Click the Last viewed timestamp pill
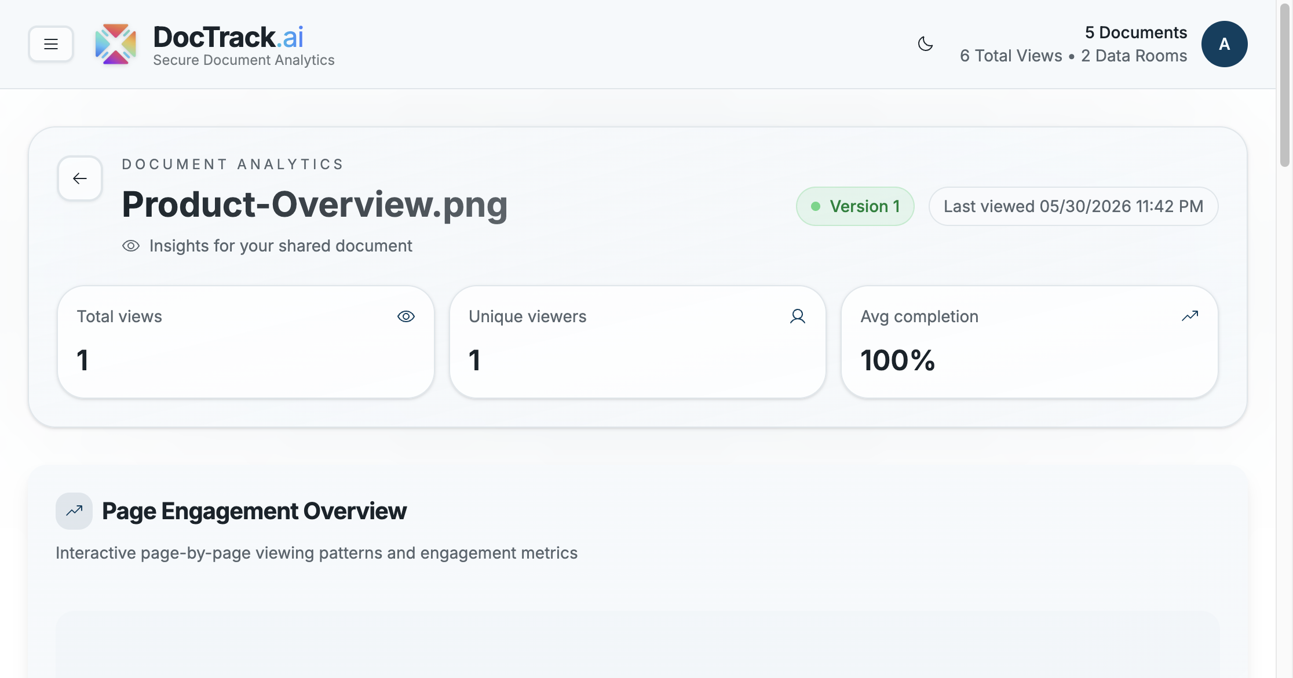The image size is (1293, 678). pos(1073,206)
